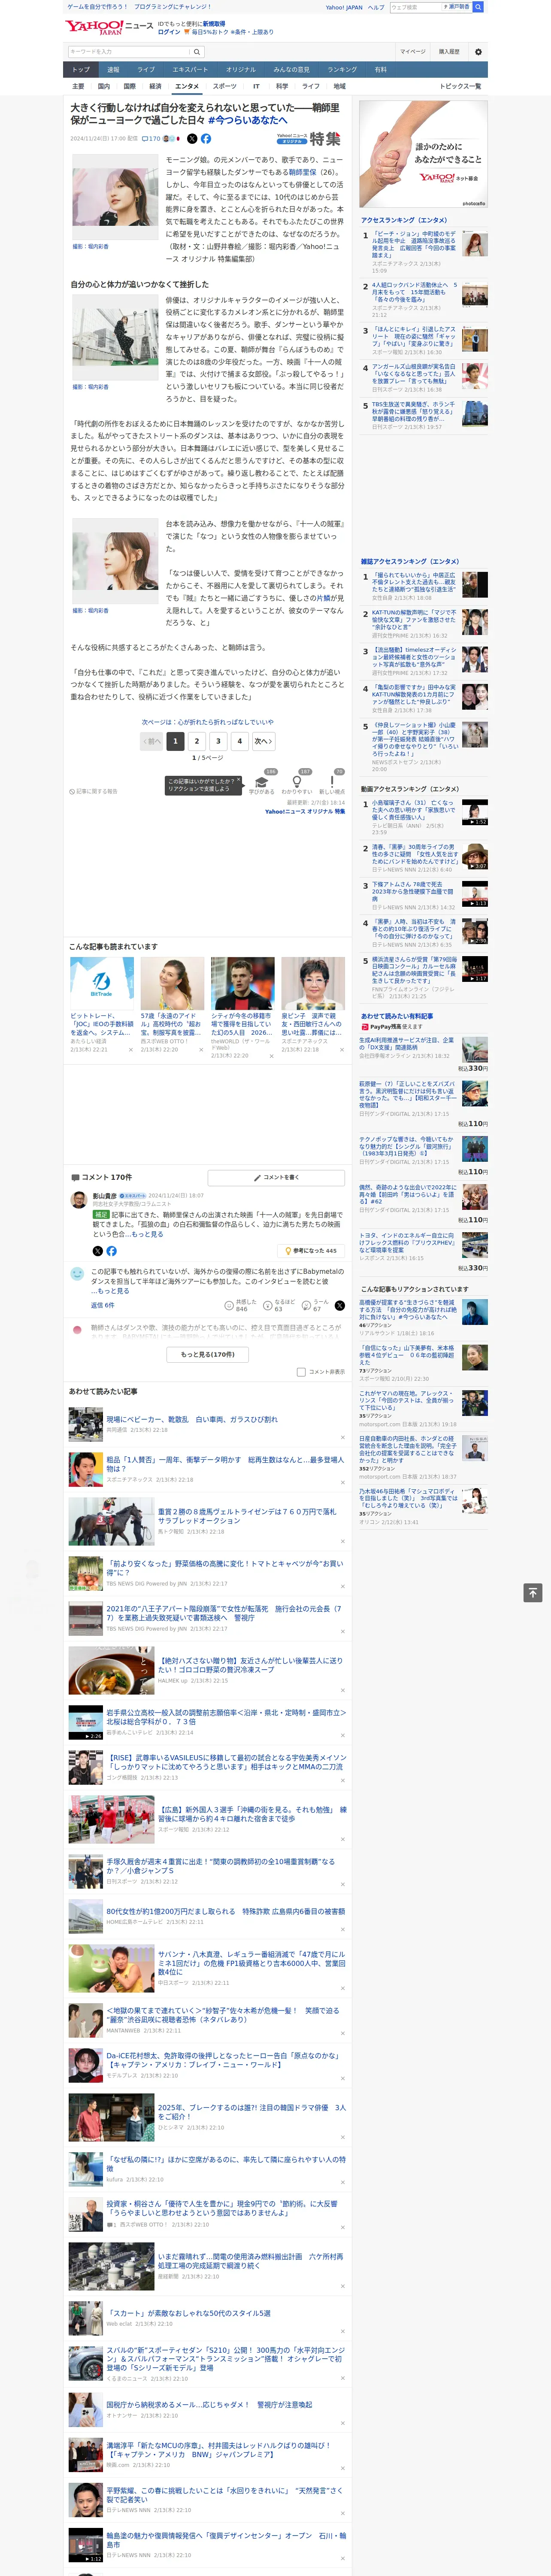Click the blue web search magnifier button
The height and width of the screenshot is (2576, 551).
[478, 7]
